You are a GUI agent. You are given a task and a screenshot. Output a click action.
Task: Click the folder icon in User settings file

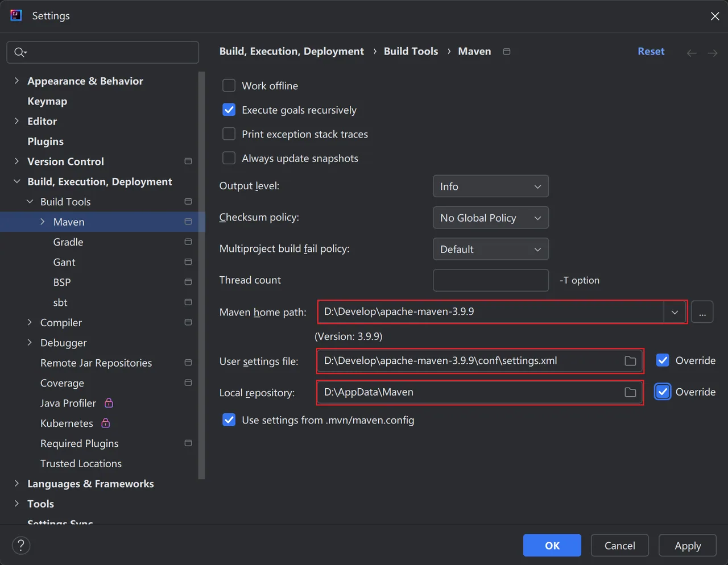630,361
